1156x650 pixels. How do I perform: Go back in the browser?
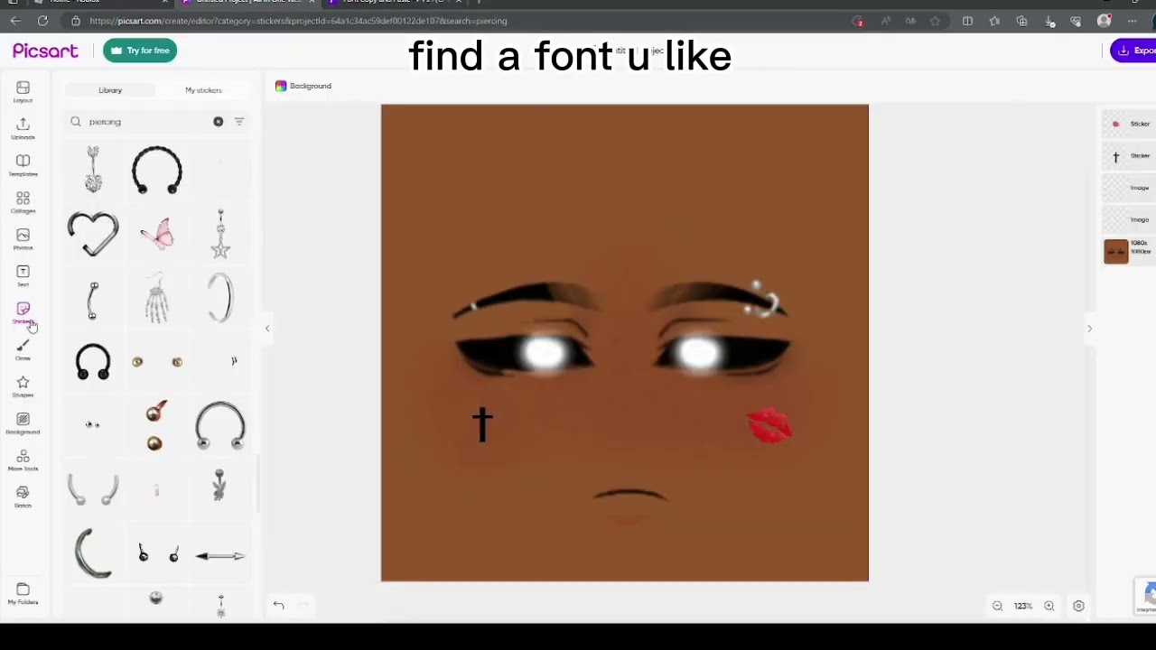click(x=15, y=21)
